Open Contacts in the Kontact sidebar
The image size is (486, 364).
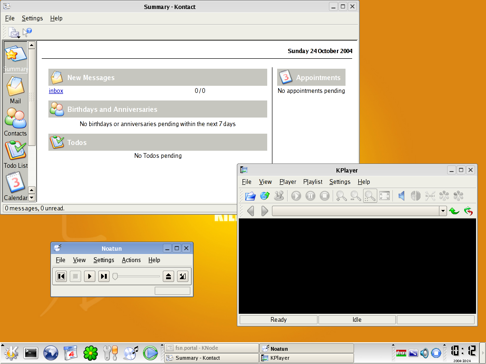pyautogui.click(x=16, y=122)
